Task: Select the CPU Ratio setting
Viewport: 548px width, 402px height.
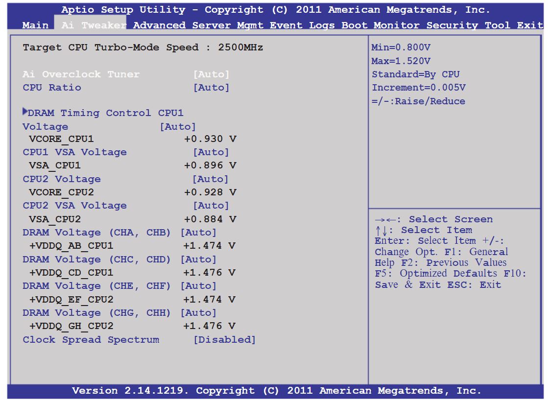Action: tap(52, 87)
